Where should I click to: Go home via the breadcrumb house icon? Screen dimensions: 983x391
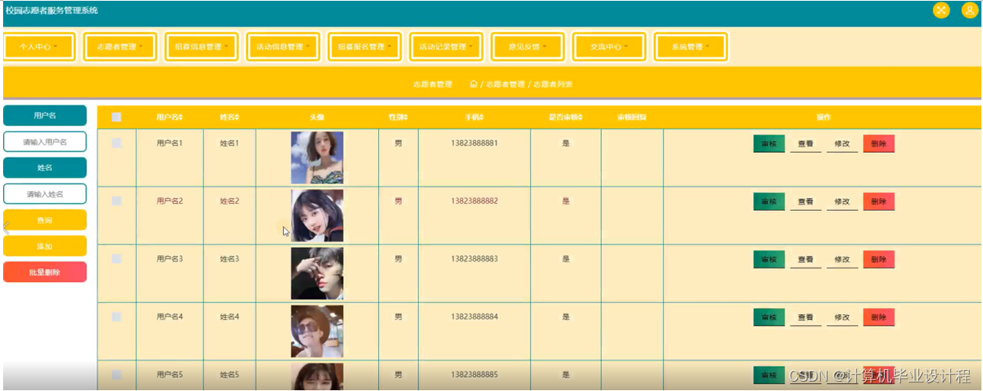(473, 84)
